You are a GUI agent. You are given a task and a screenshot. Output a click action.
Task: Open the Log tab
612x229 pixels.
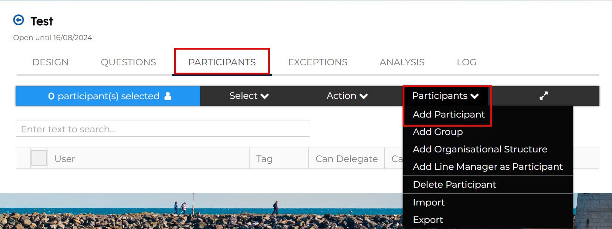pyautogui.click(x=466, y=62)
